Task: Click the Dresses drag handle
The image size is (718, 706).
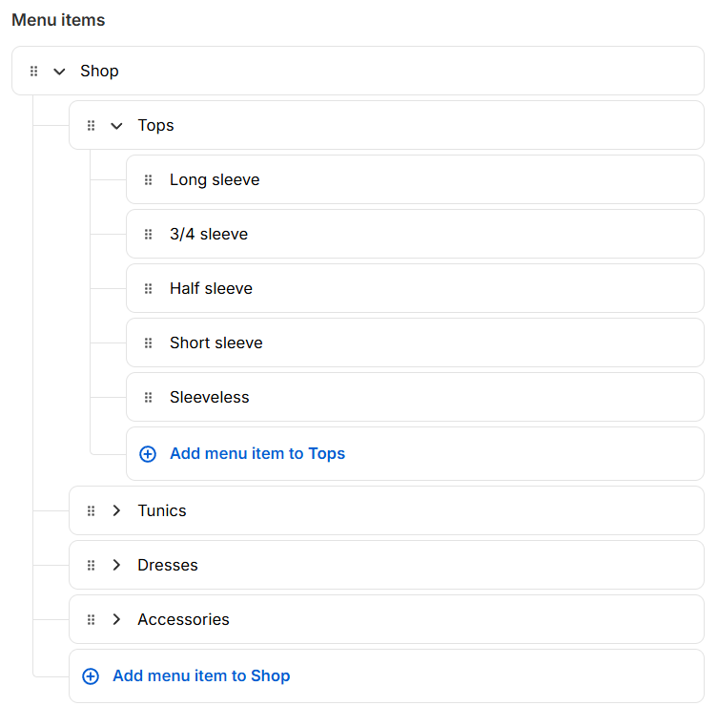Action: [x=92, y=566]
